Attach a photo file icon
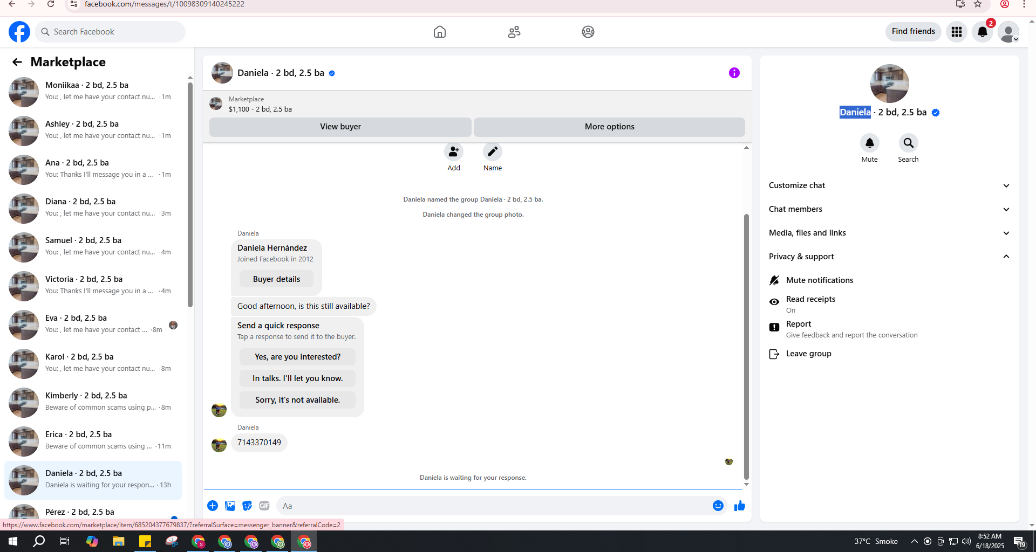1036x552 pixels. coord(230,506)
